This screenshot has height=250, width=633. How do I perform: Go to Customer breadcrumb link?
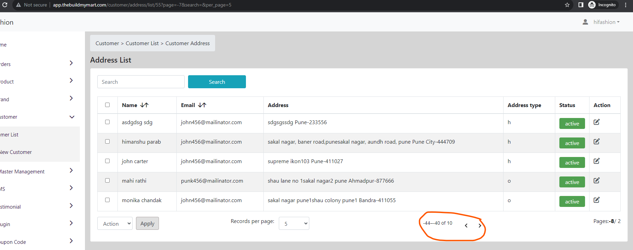coord(107,43)
